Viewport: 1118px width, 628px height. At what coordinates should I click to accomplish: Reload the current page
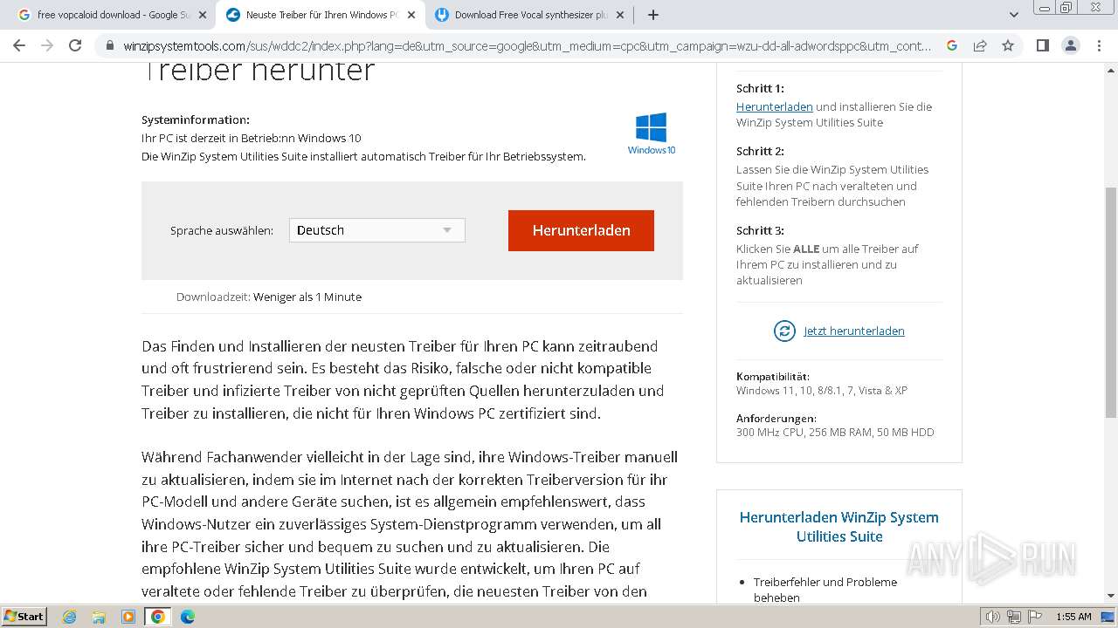[x=75, y=45]
